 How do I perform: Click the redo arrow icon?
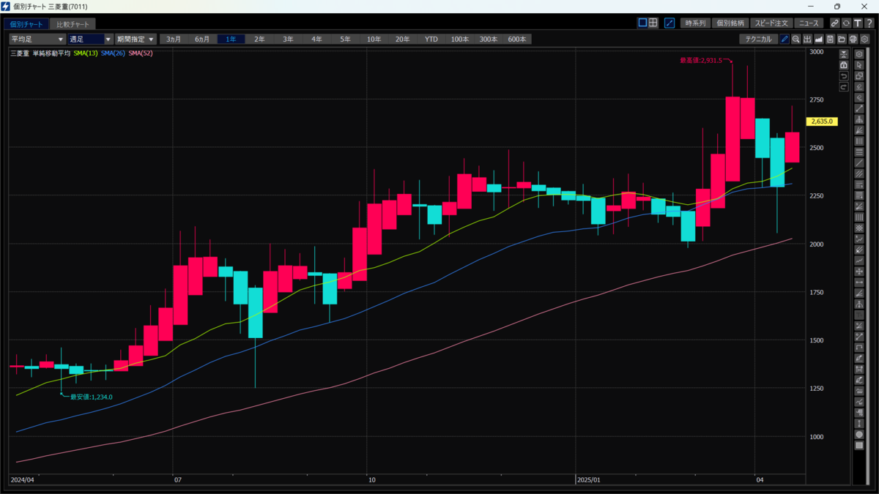click(x=844, y=86)
